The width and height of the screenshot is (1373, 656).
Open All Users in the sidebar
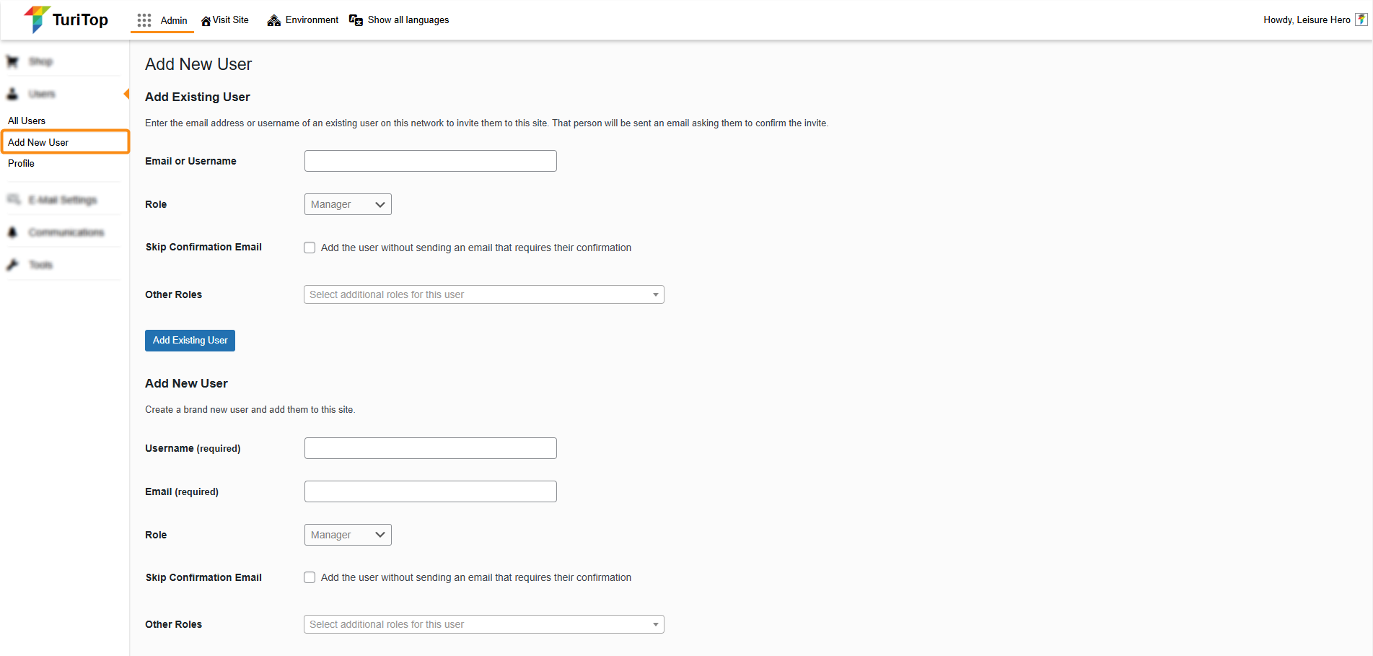tap(27, 121)
